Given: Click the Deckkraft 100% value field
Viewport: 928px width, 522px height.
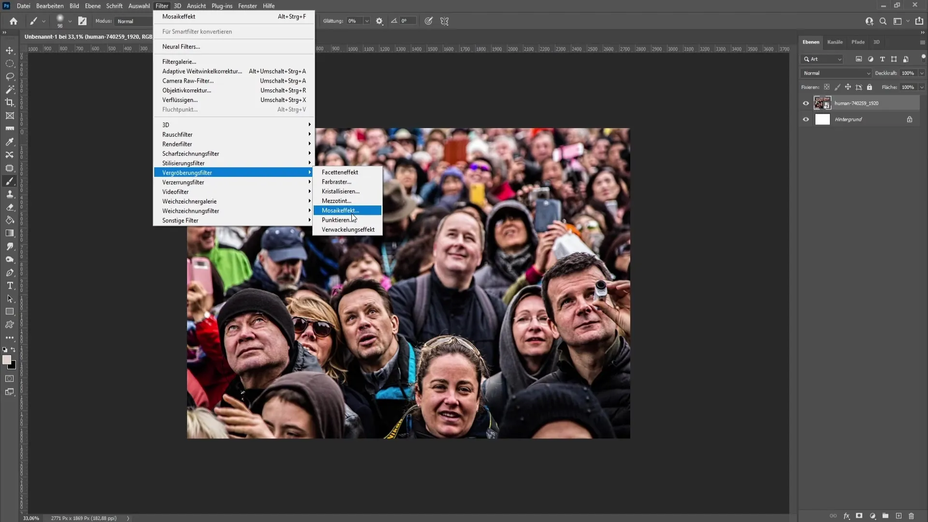Looking at the screenshot, I should click(x=909, y=73).
